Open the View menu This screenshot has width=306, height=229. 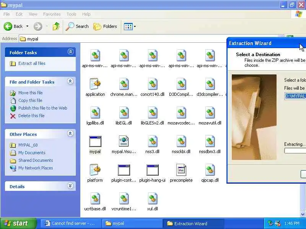click(x=33, y=14)
